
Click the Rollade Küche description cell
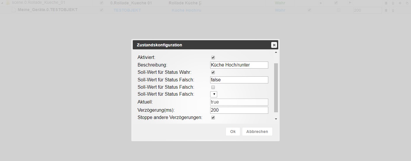pos(185,3)
